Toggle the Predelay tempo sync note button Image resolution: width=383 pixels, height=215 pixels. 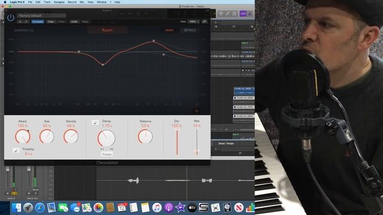[x=16, y=150]
